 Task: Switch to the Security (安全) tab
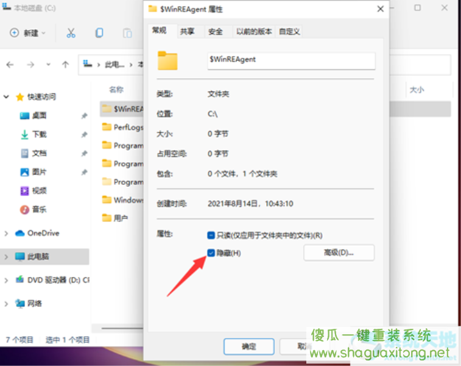[216, 32]
